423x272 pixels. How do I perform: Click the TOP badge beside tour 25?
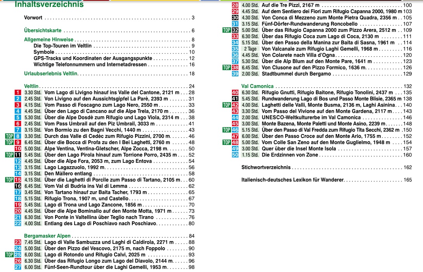pyautogui.click(x=9, y=255)
